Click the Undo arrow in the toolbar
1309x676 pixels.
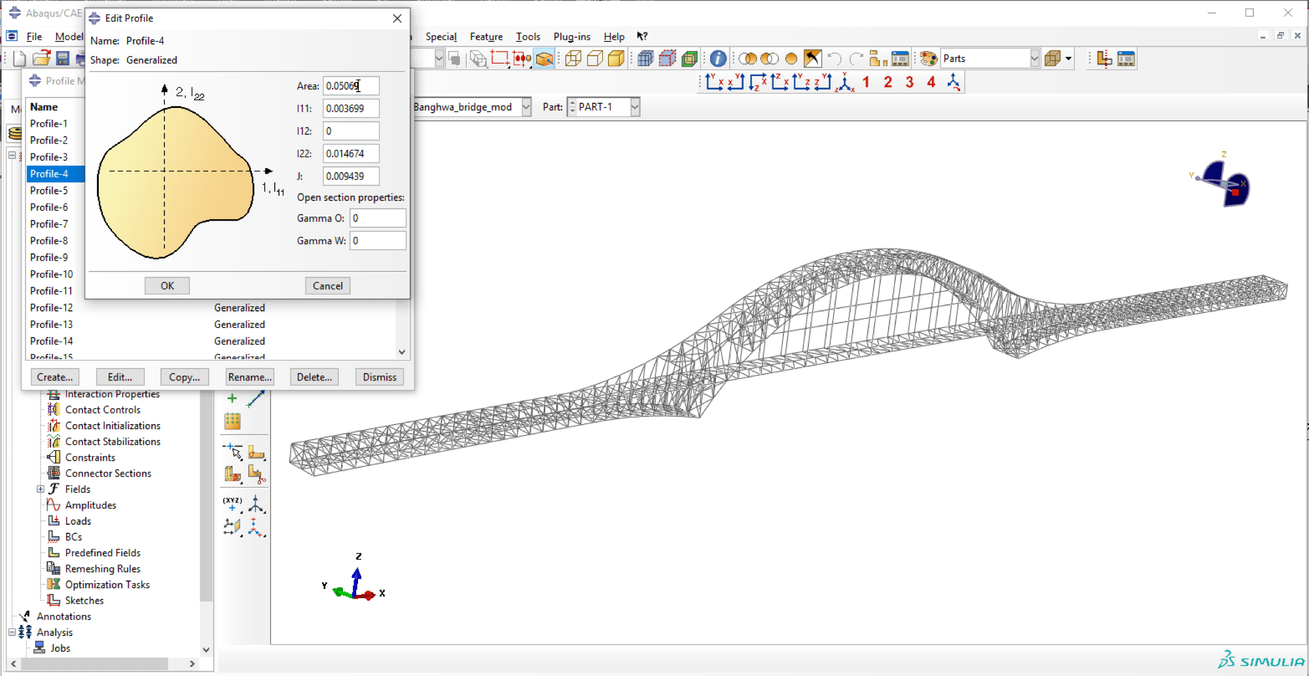click(835, 58)
